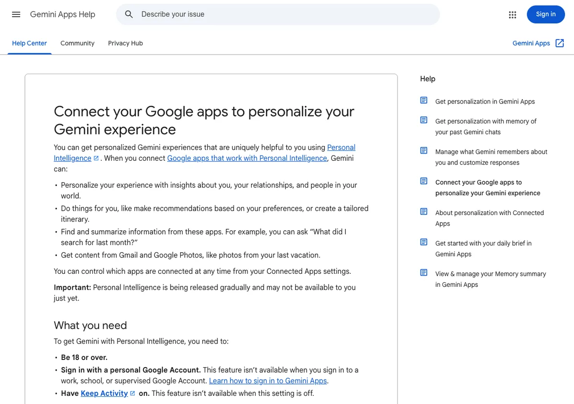Open About personalization with Connected Apps article
Image resolution: width=574 pixels, height=404 pixels.
click(x=490, y=218)
